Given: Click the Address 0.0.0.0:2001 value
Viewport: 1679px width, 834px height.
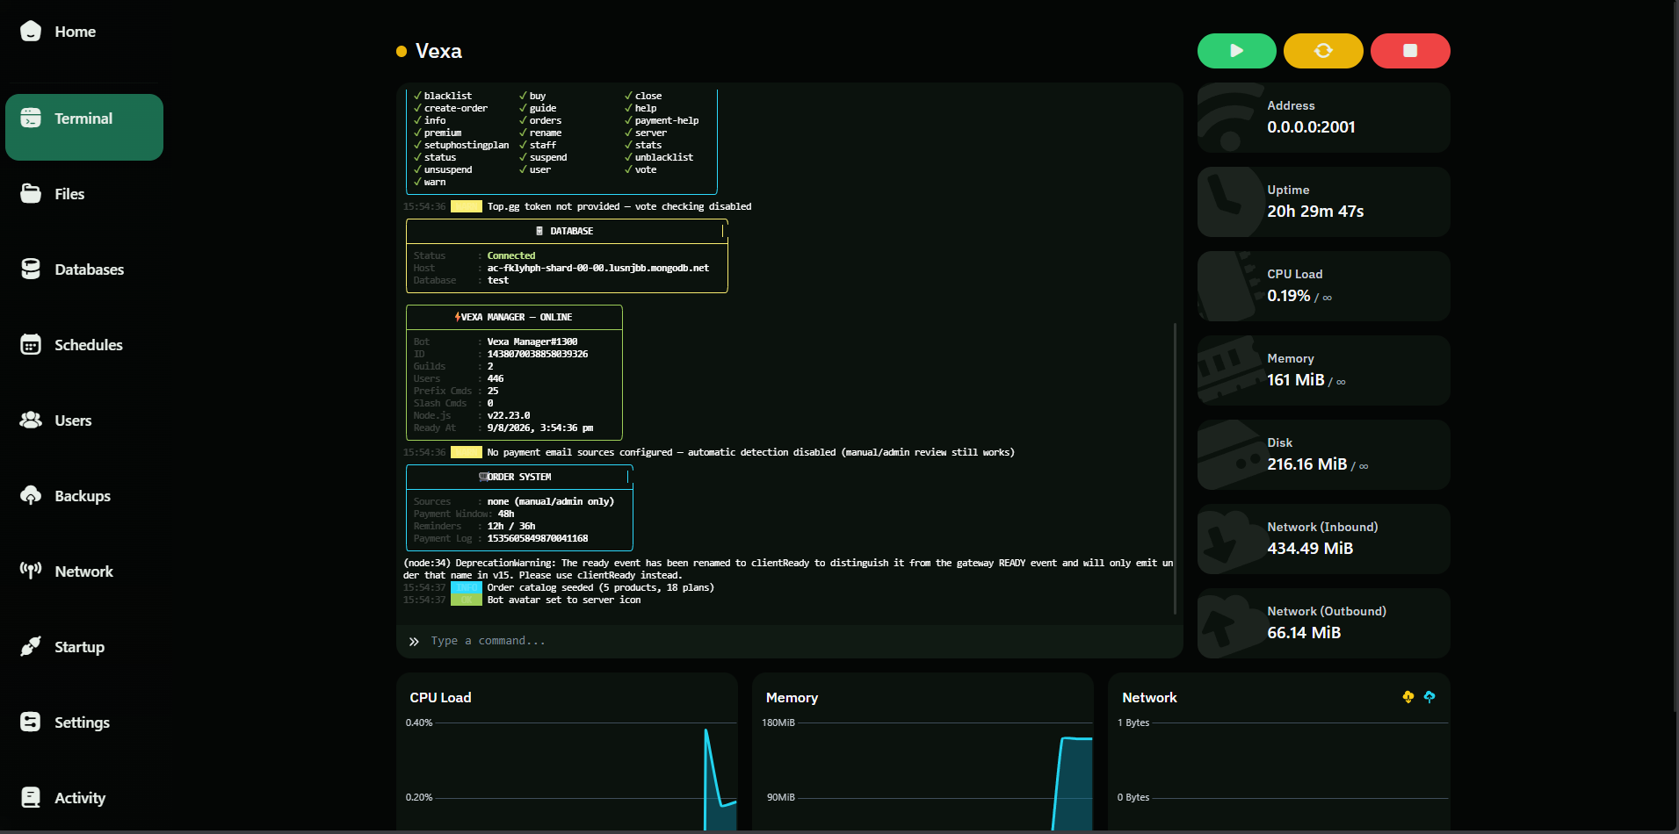Looking at the screenshot, I should point(1311,127).
